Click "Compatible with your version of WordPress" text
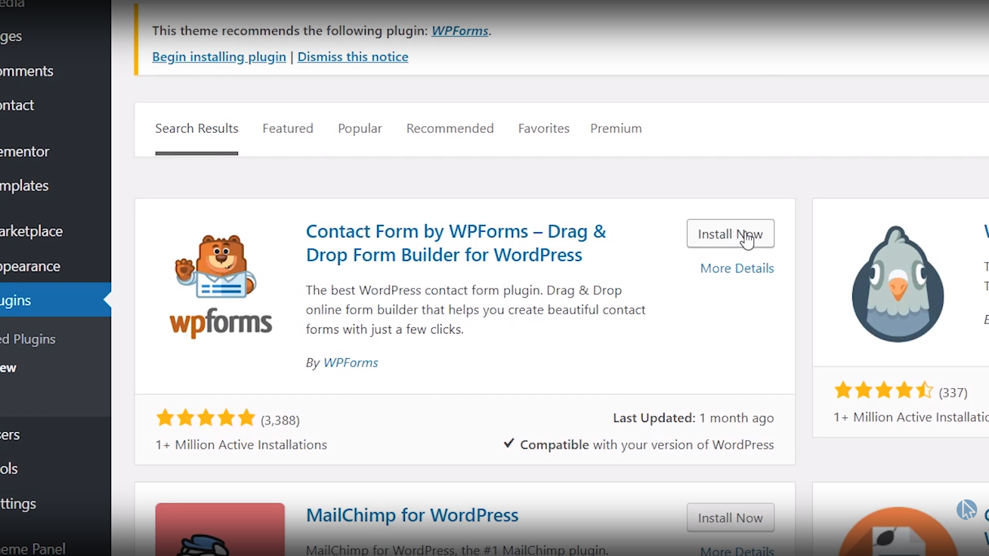Screen dimensions: 989x556 [647, 445]
